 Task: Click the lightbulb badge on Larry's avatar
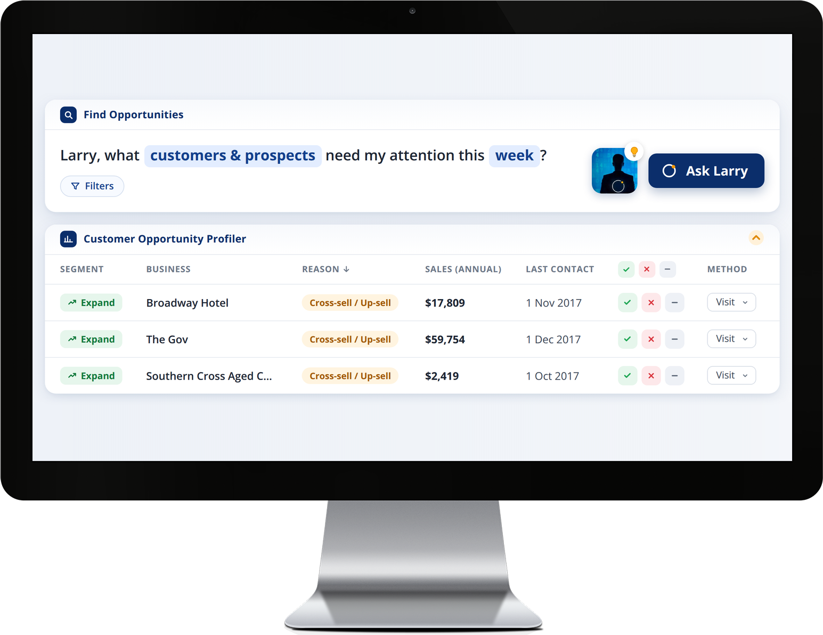(x=634, y=152)
